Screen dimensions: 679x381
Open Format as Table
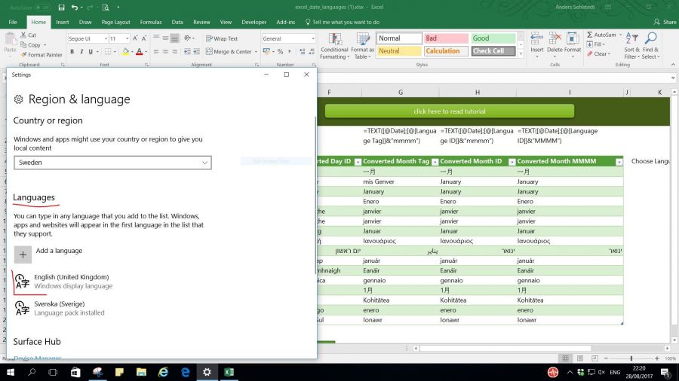click(x=362, y=46)
